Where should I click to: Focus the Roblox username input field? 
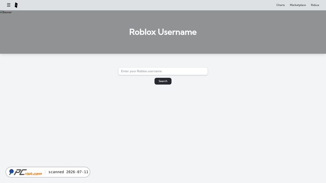coord(163,71)
